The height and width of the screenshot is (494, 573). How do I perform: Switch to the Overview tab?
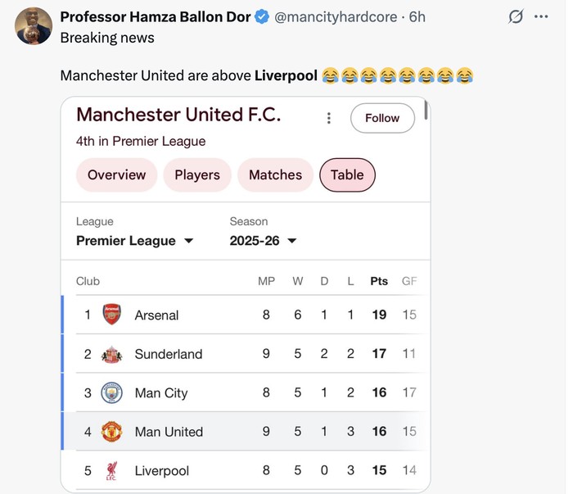pos(116,174)
